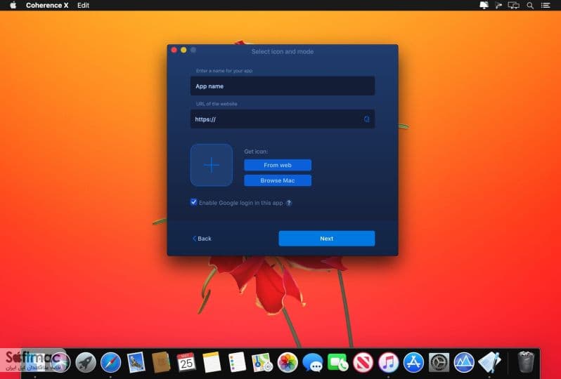
Task: Click the 'Get icon:' label
Action: [x=256, y=152]
